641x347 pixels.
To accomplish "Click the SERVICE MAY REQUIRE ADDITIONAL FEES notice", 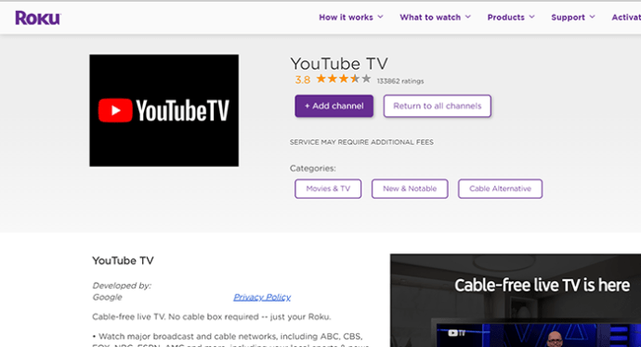I will click(361, 142).
